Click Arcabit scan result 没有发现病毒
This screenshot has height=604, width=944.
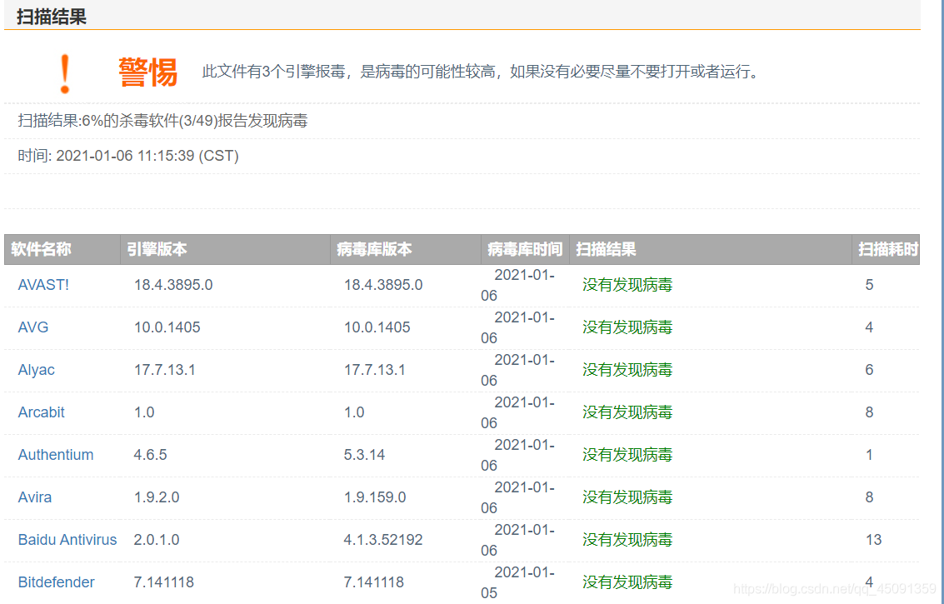[x=627, y=412]
